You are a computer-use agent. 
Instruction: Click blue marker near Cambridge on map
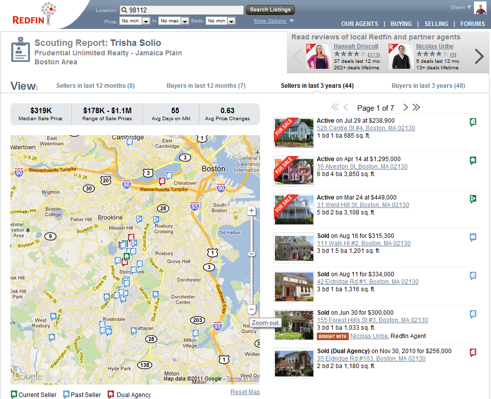[x=130, y=142]
